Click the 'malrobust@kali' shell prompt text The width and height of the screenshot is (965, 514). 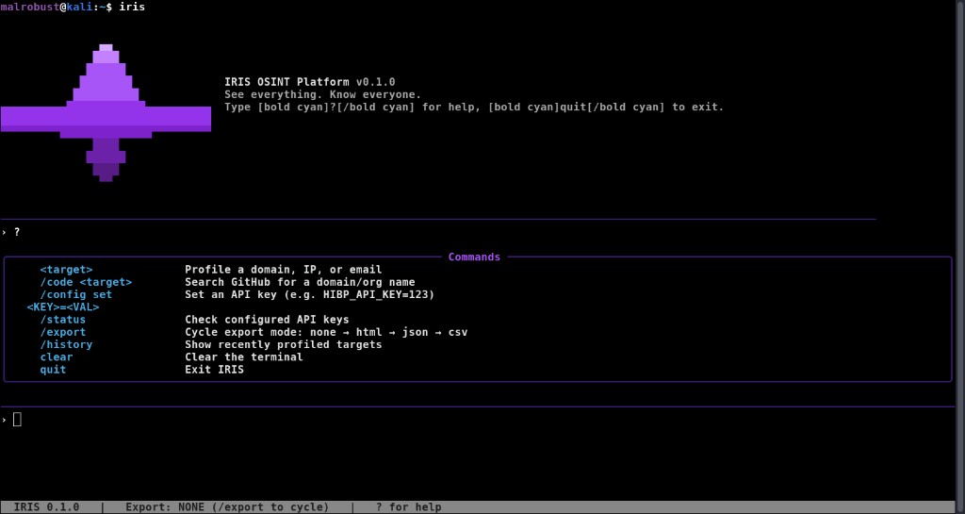46,7
